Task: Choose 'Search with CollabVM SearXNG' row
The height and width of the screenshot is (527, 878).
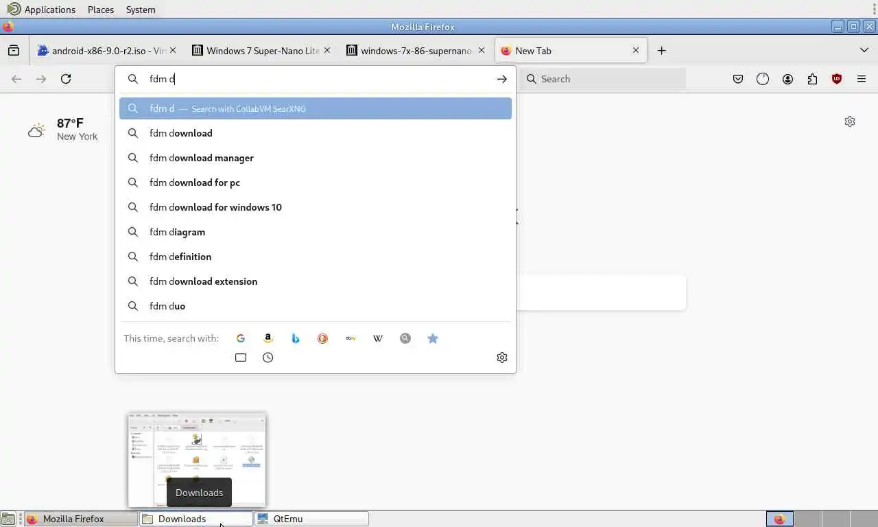Action: click(x=316, y=108)
